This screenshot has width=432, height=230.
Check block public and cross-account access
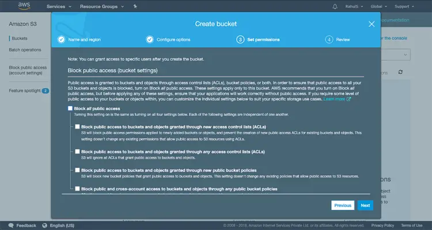[77, 188]
